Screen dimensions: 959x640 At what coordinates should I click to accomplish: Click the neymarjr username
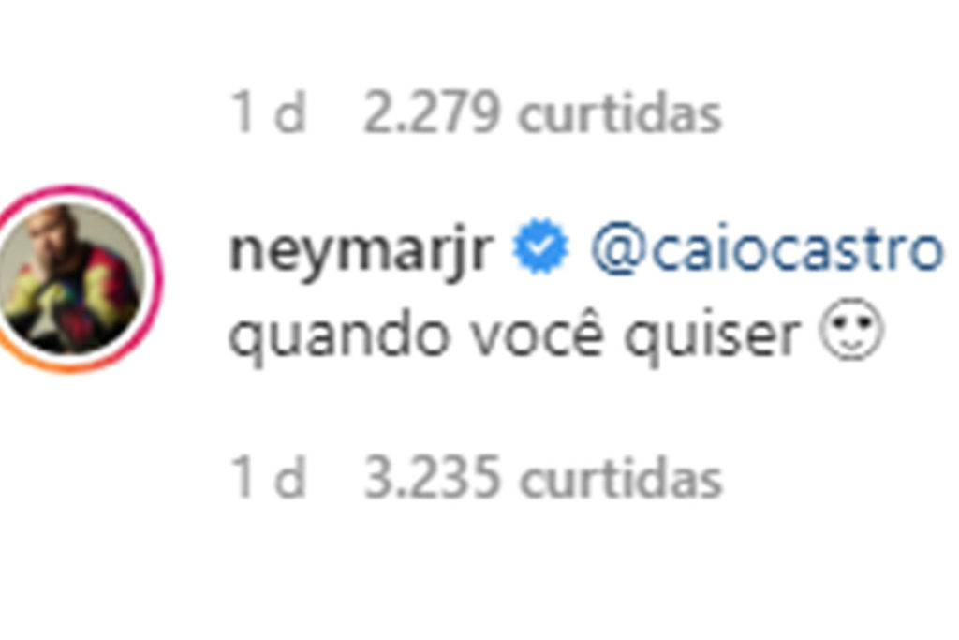coord(361,250)
